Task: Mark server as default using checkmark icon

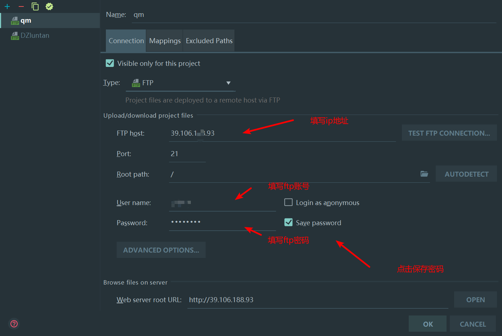Action: coord(49,6)
